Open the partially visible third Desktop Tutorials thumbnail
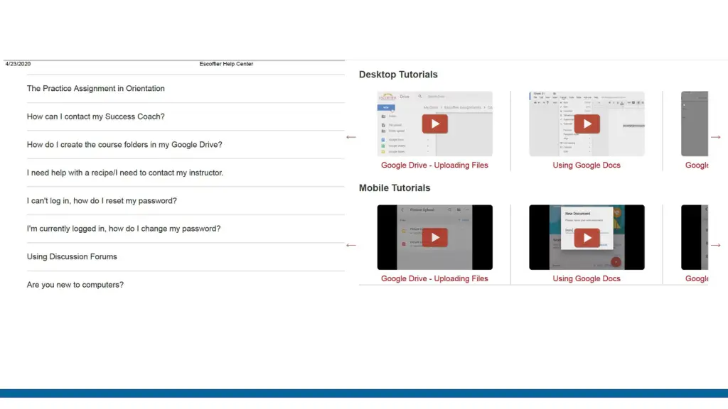 pos(695,124)
